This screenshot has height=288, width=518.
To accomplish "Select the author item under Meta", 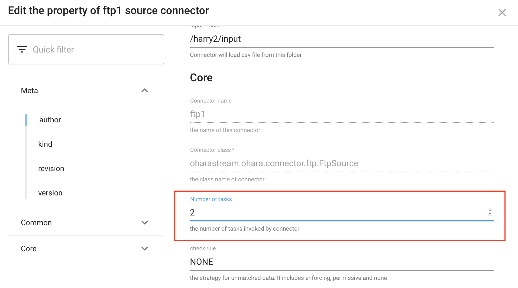I will pyautogui.click(x=50, y=120).
